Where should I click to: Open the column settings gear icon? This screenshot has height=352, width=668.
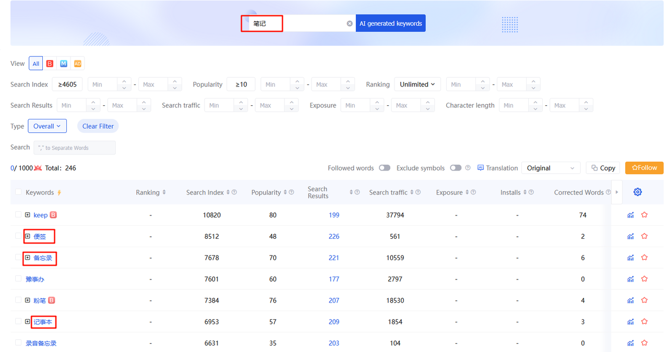[637, 192]
